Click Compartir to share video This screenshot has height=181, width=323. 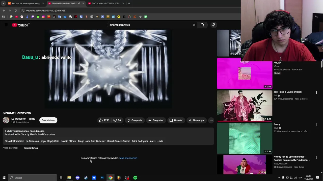[x=134, y=120]
